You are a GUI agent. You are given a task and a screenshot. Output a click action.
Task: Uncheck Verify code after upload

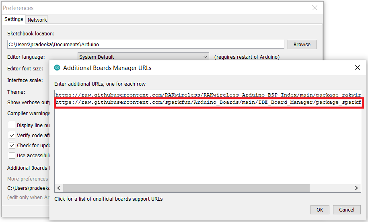pyautogui.click(x=12, y=136)
